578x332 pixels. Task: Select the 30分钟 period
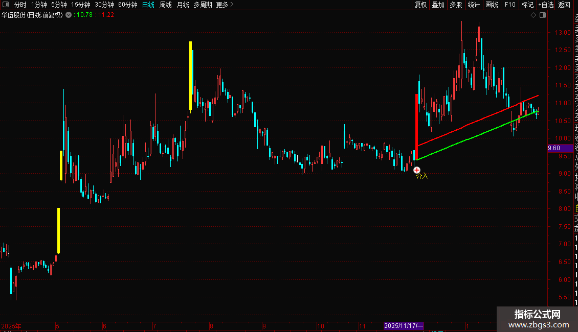[104, 5]
